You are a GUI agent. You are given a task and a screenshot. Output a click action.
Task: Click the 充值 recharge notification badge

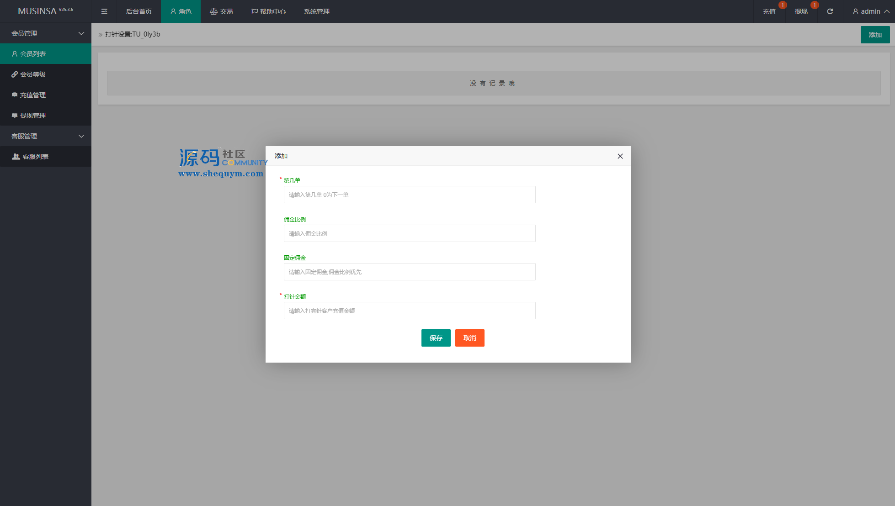[783, 5]
